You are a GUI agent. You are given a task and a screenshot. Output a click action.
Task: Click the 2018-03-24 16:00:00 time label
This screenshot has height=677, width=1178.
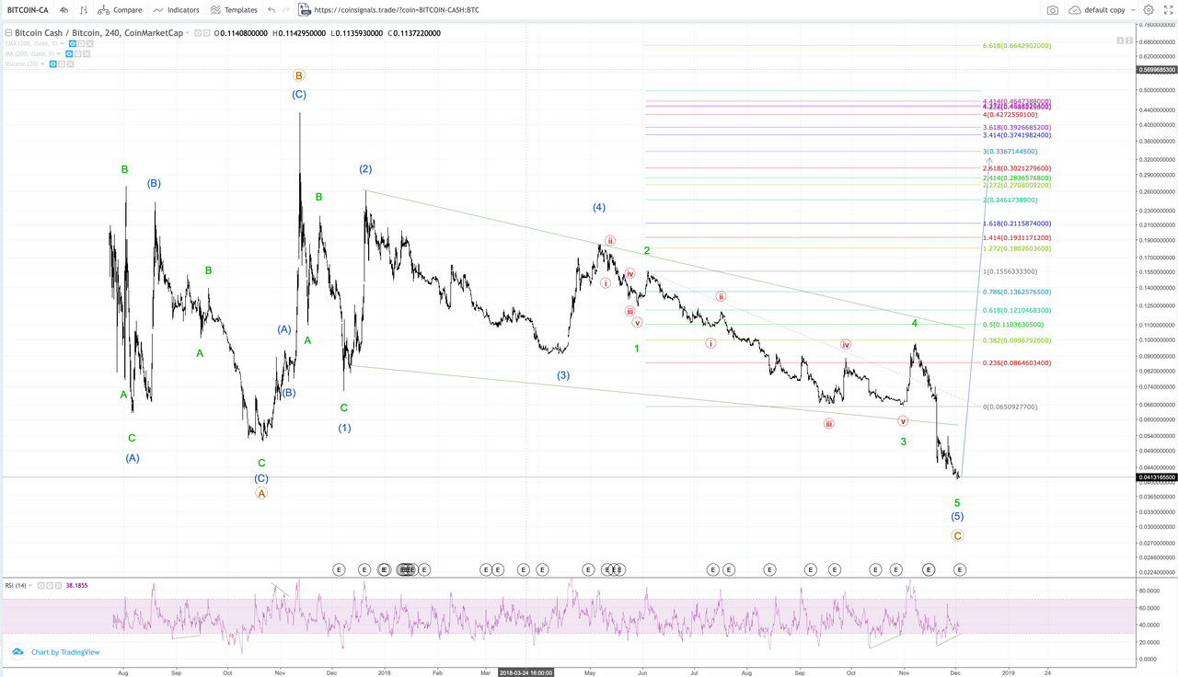point(525,672)
